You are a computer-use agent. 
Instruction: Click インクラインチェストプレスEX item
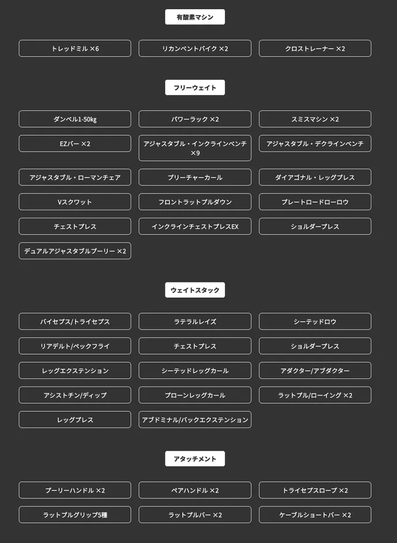pyautogui.click(x=194, y=226)
